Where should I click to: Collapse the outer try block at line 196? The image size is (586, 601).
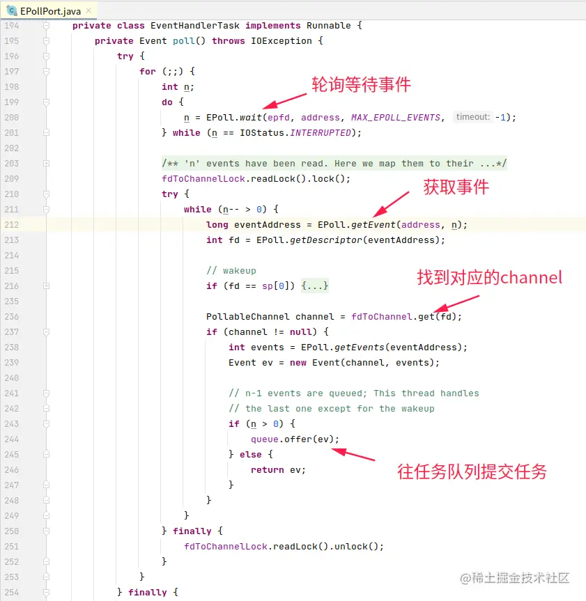tap(46, 56)
